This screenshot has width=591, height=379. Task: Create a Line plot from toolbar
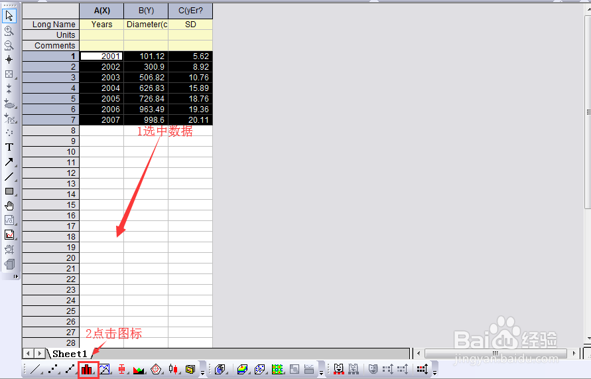pyautogui.click(x=35, y=369)
